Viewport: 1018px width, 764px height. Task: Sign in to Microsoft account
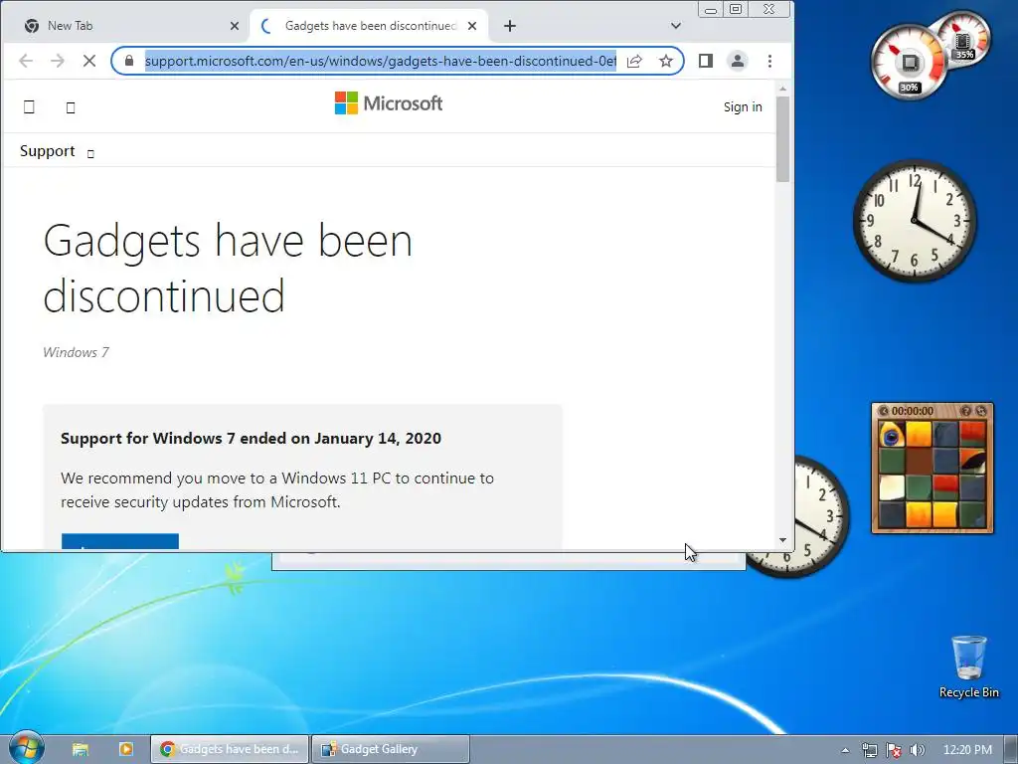coord(743,107)
